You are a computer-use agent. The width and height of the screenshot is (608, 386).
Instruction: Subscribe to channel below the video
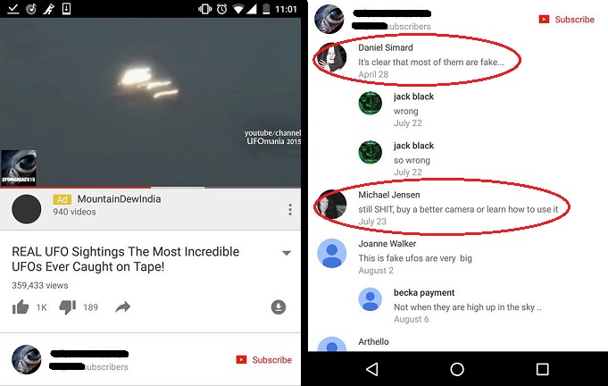point(264,360)
